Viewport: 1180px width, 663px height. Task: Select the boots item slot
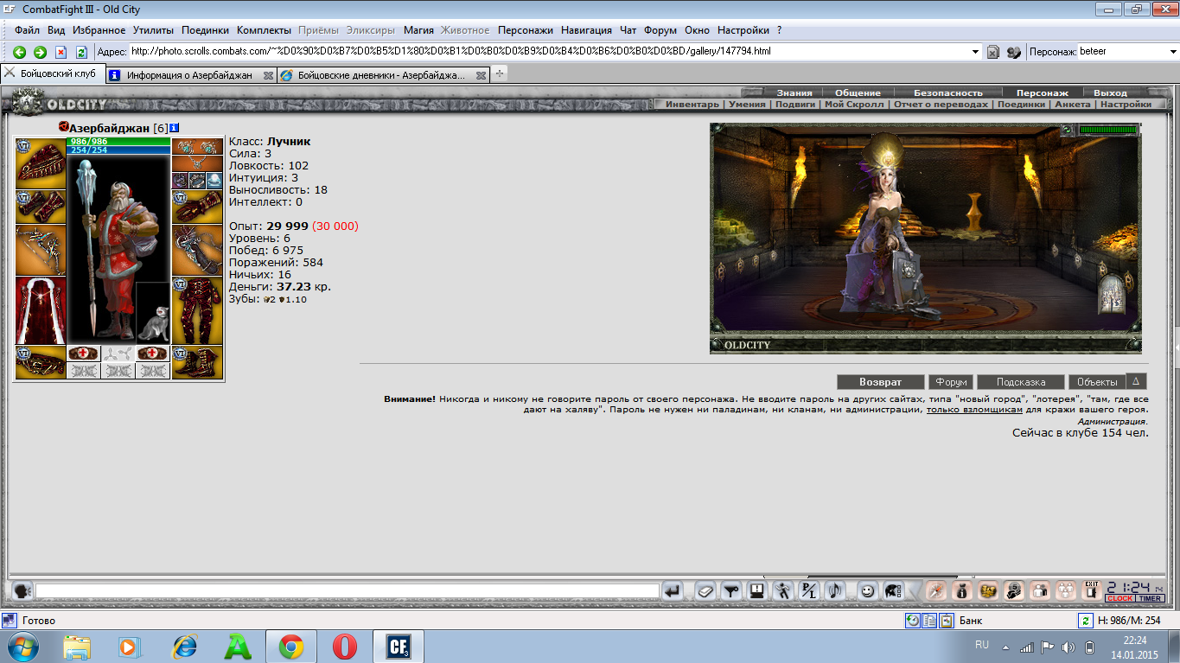197,362
